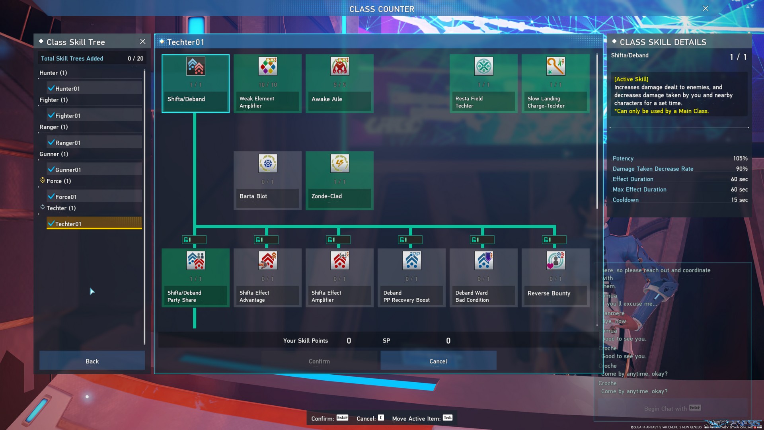Toggle the Gunner01 skill tree checkmark

[51, 169]
